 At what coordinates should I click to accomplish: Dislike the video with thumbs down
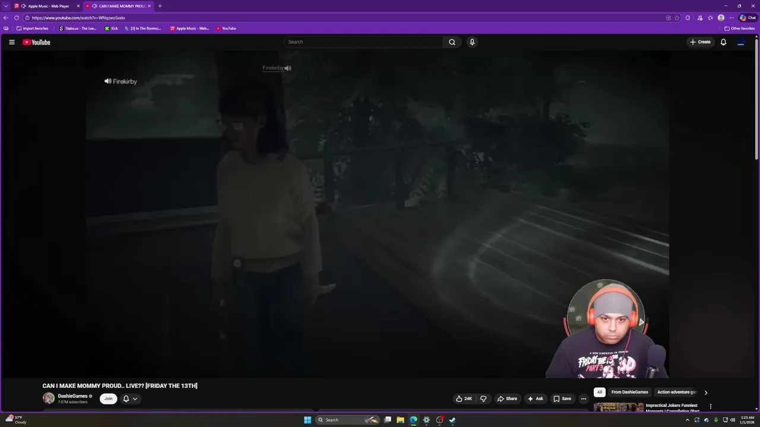pos(483,399)
